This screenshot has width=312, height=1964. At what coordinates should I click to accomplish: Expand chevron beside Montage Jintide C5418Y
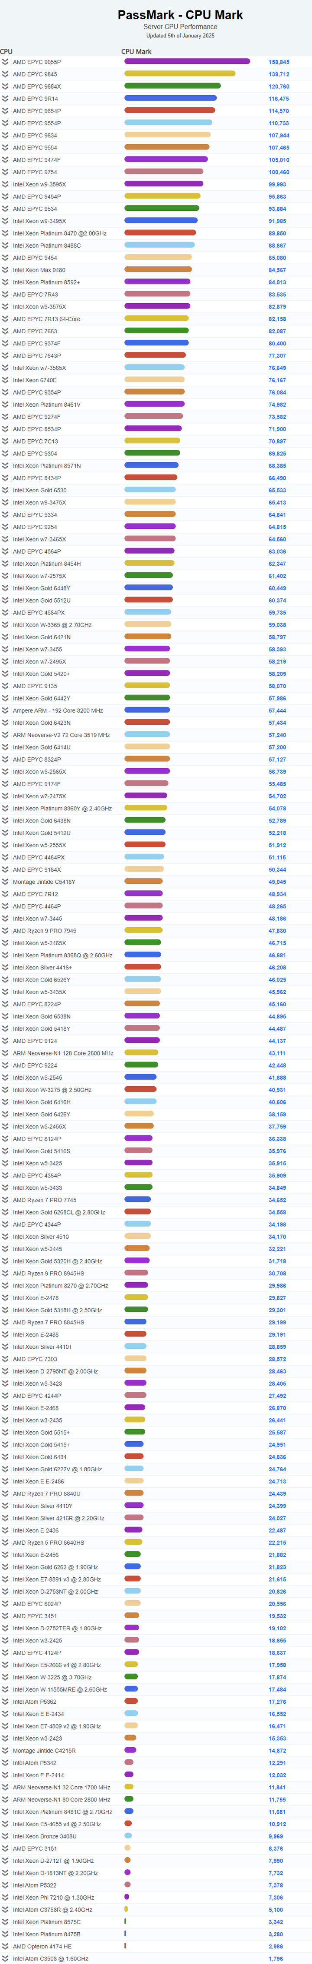point(5,882)
